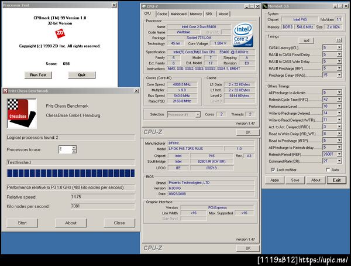This screenshot has height=266, width=351.
Task: Click the >> expand button in MemSet Timings
Action: [339, 40]
